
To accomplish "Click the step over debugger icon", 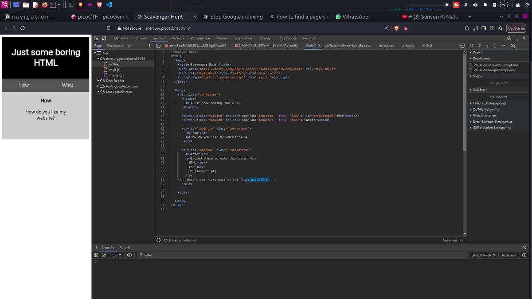I will tap(479, 46).
